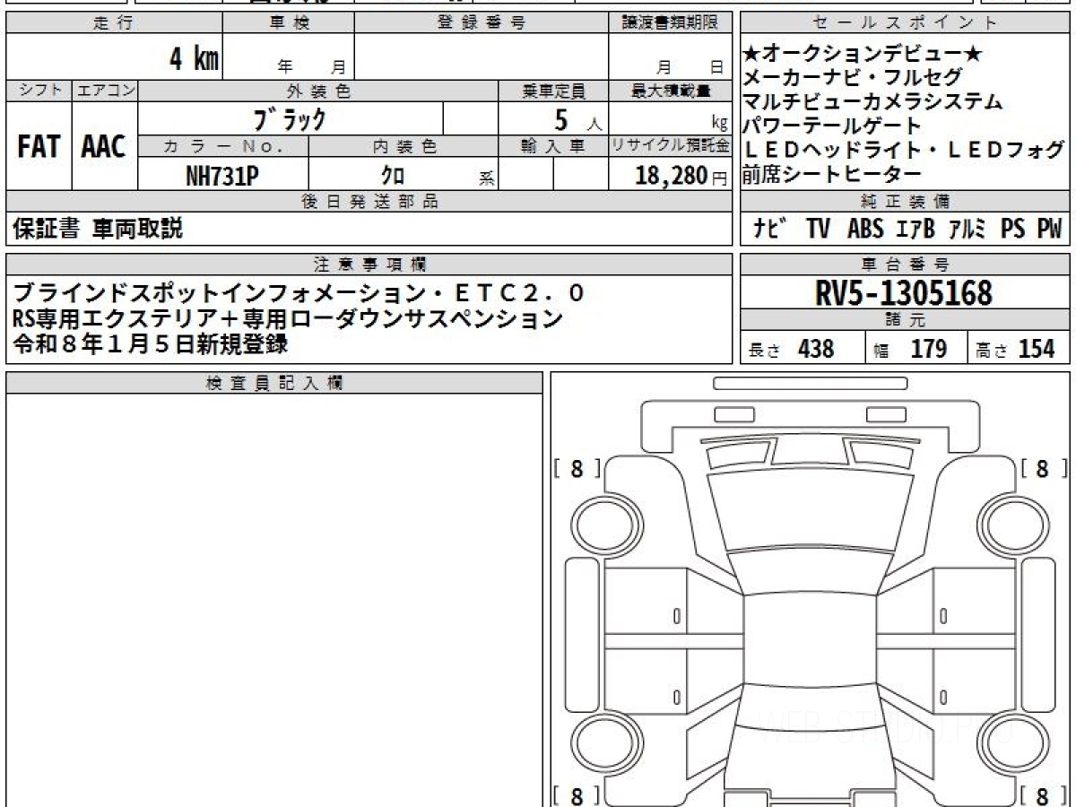Select the roof panel in the car diagram

tap(810, 641)
